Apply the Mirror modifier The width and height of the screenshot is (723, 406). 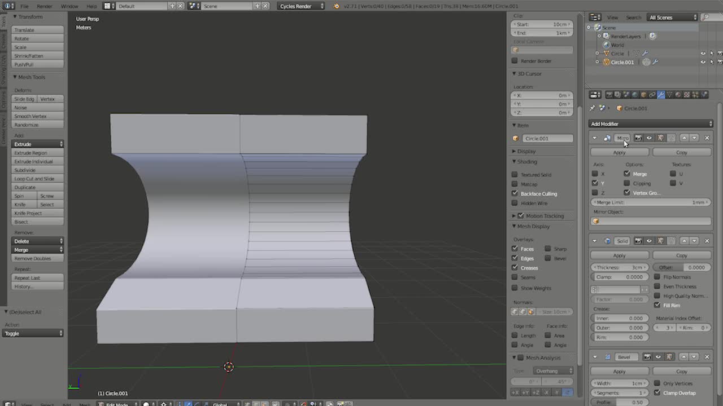point(620,152)
